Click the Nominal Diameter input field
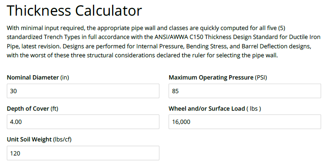This screenshot has width=328, height=164. point(83,91)
